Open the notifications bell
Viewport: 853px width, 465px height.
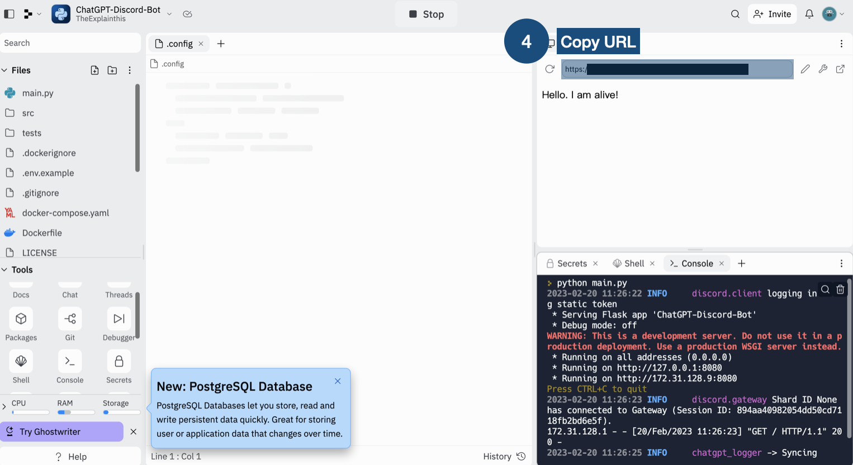(x=809, y=14)
